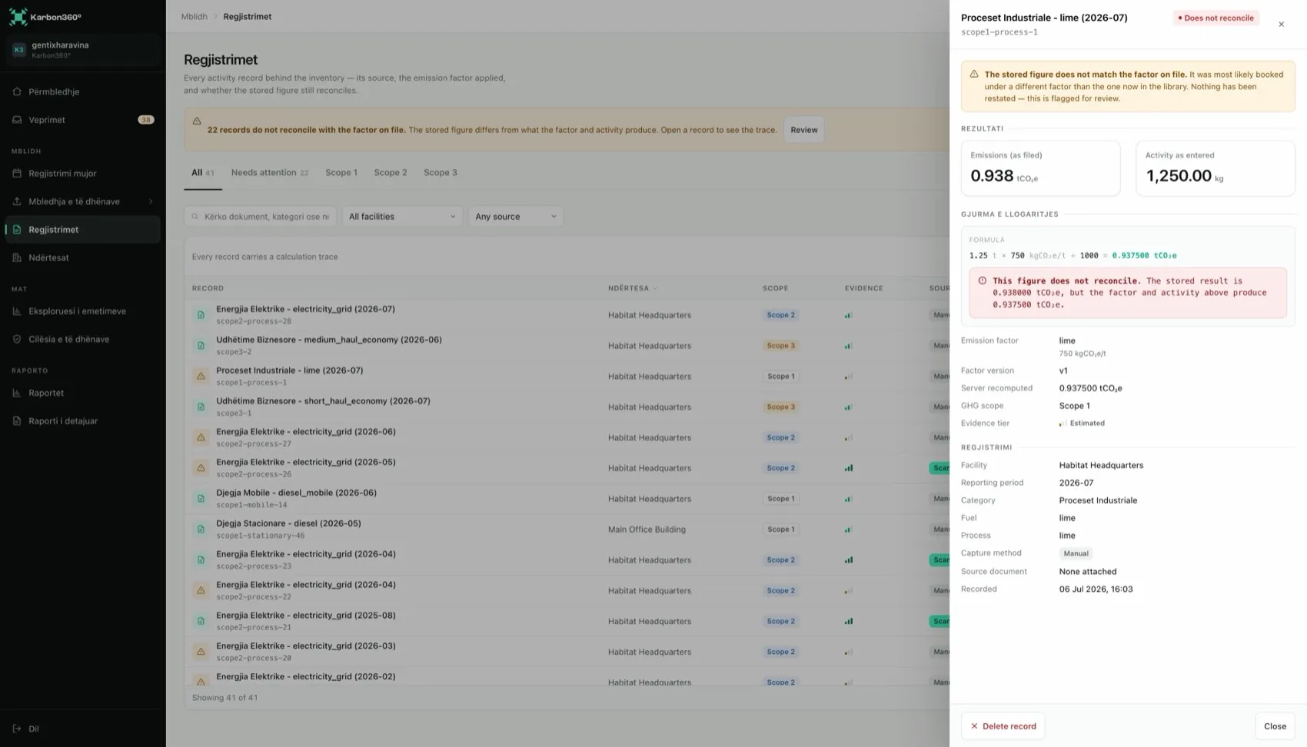
Task: Open Udhëtime Biznesore medium_haul_economy (2026-06) record
Action: (329, 340)
